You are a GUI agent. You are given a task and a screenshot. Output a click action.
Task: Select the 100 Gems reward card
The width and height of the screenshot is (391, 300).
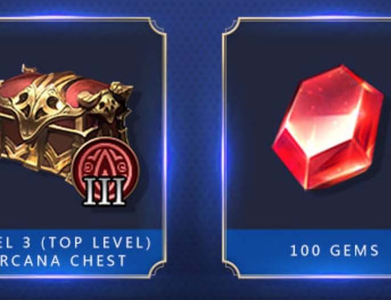click(x=307, y=147)
